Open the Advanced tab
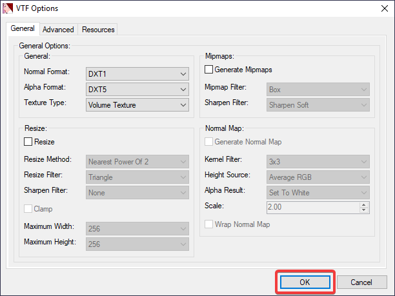 tap(58, 30)
